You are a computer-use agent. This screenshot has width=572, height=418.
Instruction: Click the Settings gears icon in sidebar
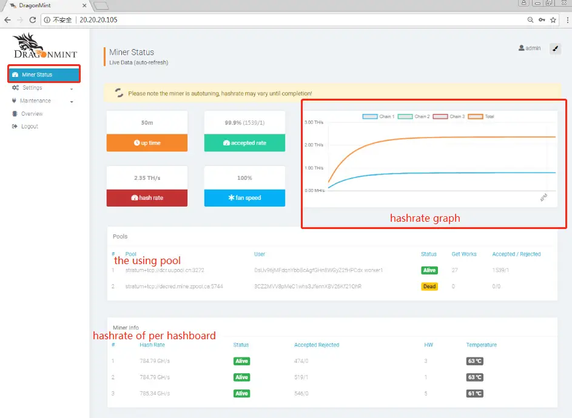15,87
